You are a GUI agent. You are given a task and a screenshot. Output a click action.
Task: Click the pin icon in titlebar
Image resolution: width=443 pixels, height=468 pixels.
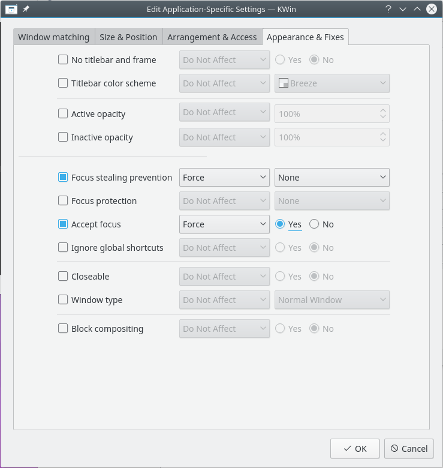26,9
